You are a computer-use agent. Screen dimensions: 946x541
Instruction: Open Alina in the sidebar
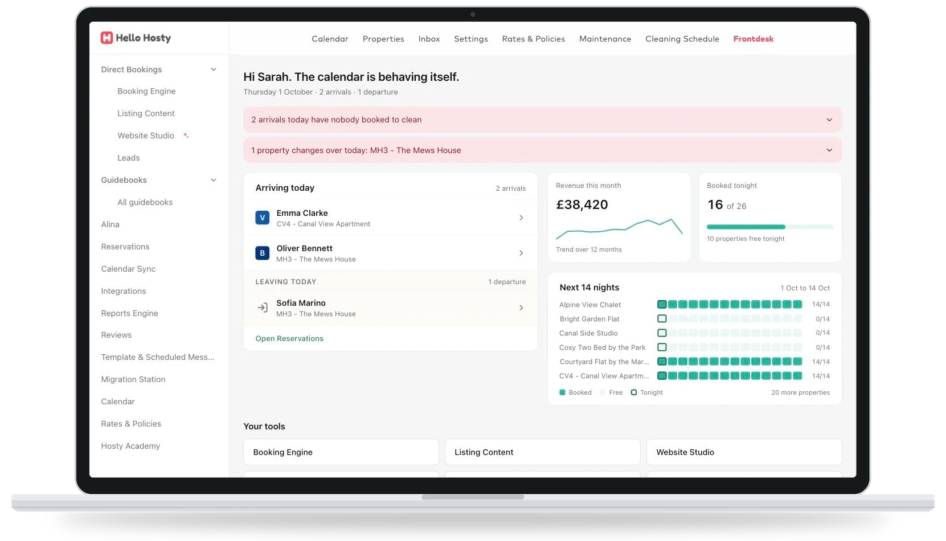[x=110, y=224]
